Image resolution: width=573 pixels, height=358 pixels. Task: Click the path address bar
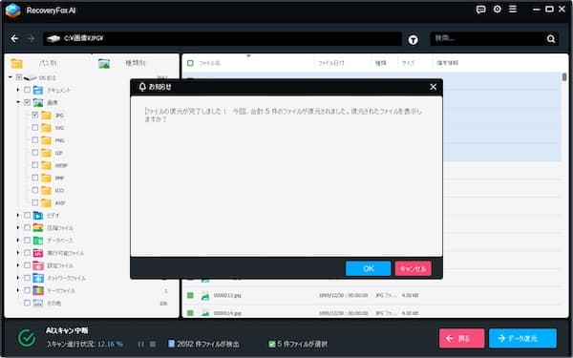tap(223, 38)
